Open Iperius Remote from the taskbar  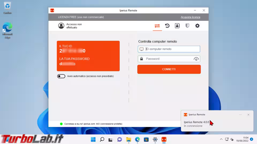(x=164, y=139)
